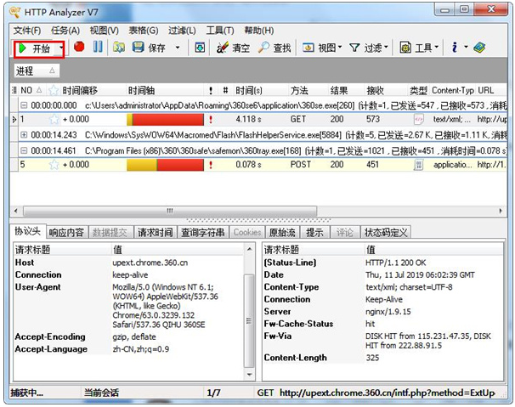Click the 进程 grouping header button
Image resolution: width=515 pixels, height=407 pixels.
coord(37,71)
